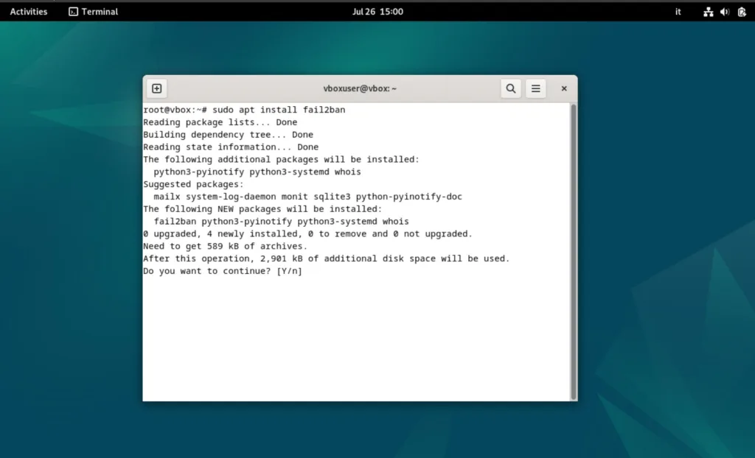755x458 pixels.
Task: Click 'After this operation, 2,901 kB' line
Action: (327, 258)
